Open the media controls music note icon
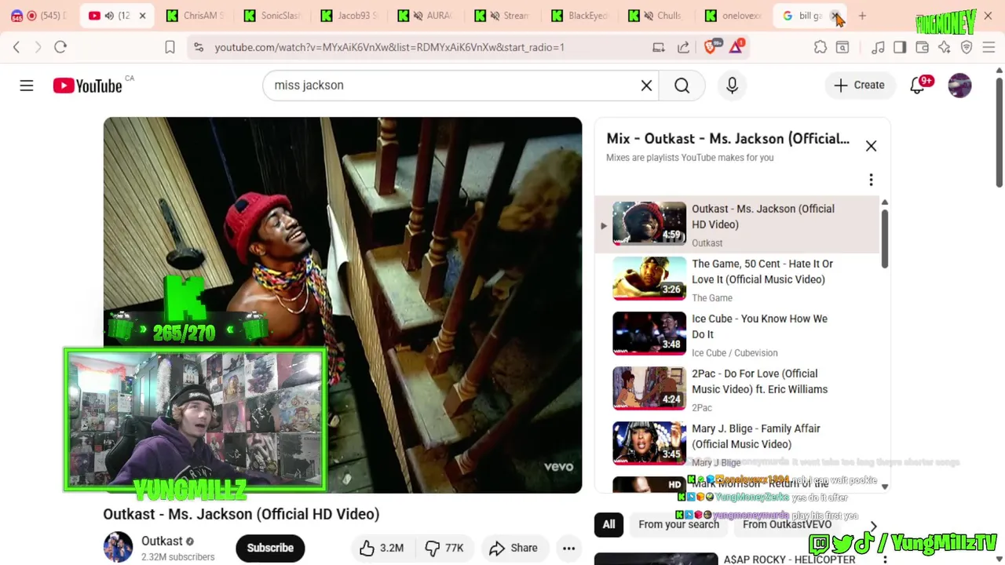The image size is (1005, 565). (x=878, y=47)
